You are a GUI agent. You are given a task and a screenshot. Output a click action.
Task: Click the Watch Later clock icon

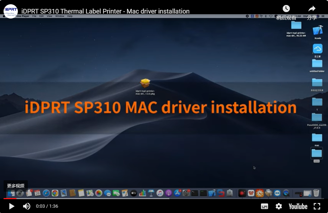click(x=286, y=9)
